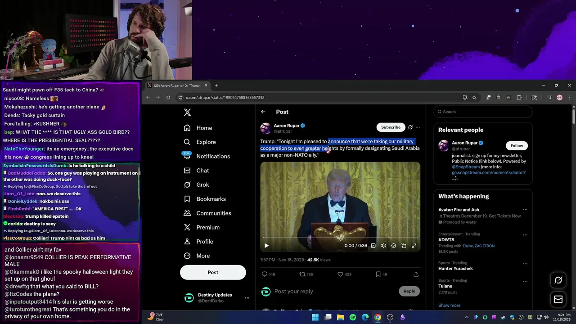This screenshot has width=576, height=324.
Task: Select the Aaron Rupar browser tab
Action: [x=178, y=85]
